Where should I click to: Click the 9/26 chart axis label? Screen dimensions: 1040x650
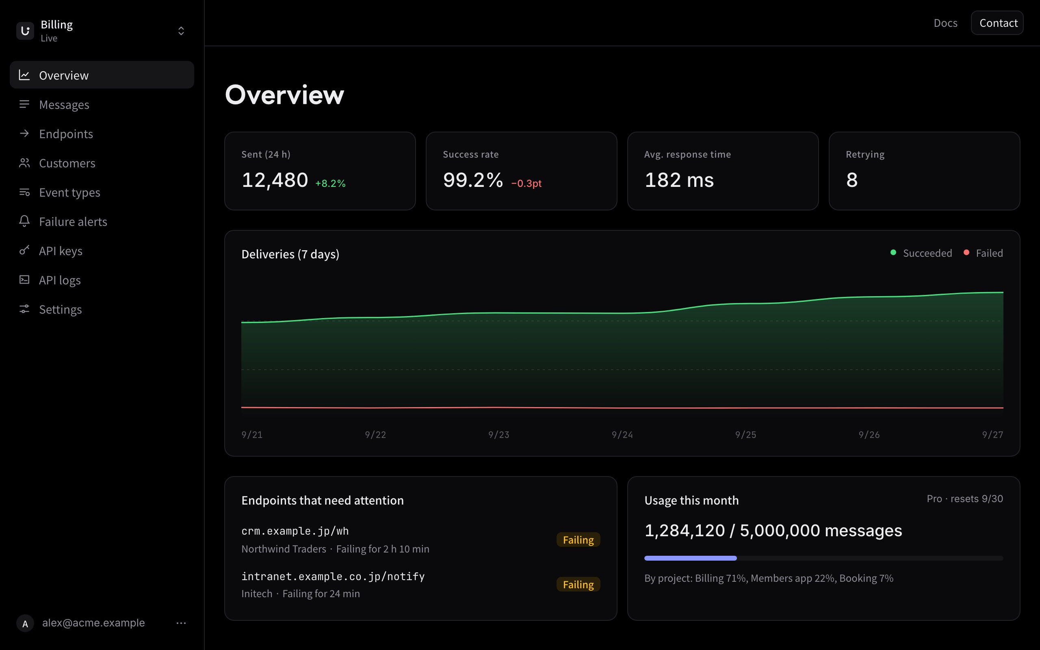pyautogui.click(x=869, y=435)
